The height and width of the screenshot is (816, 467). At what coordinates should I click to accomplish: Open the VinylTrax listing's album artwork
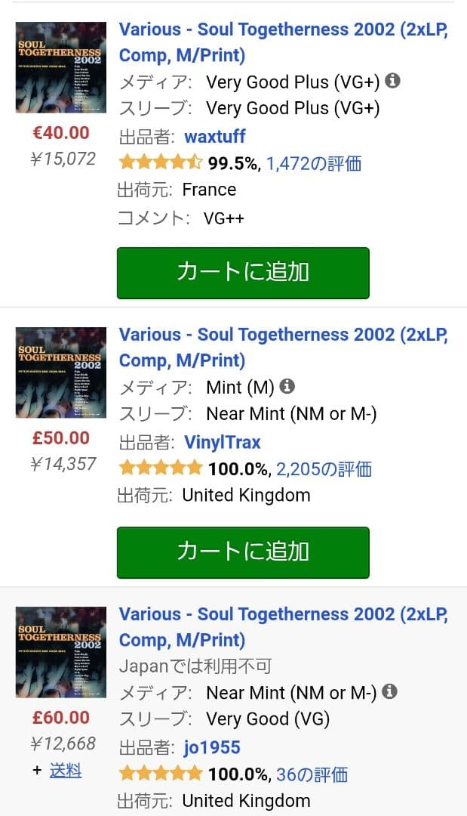click(x=60, y=372)
